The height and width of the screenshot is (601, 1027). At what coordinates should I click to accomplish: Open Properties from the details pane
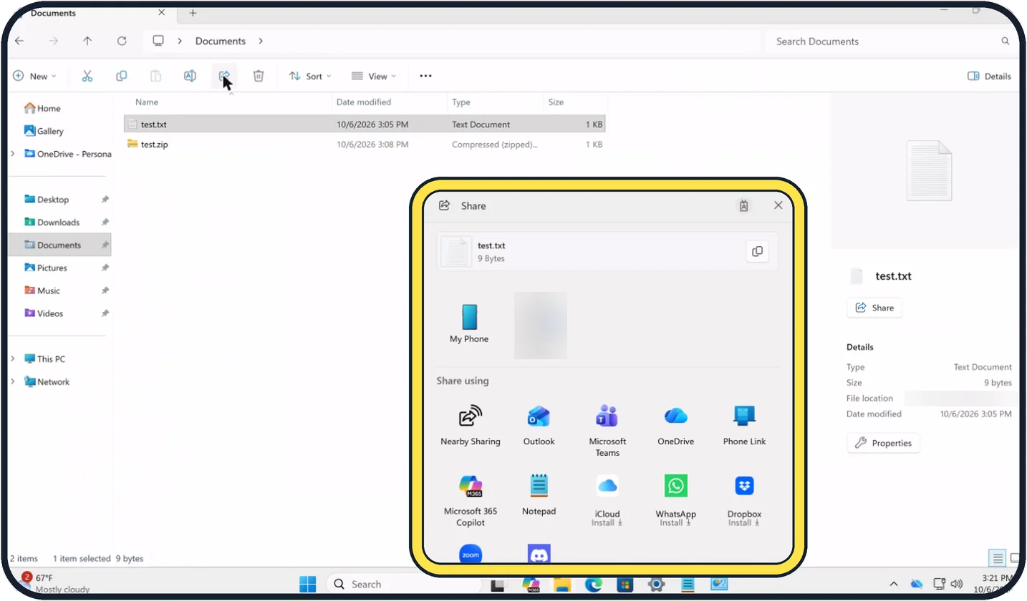click(x=883, y=443)
